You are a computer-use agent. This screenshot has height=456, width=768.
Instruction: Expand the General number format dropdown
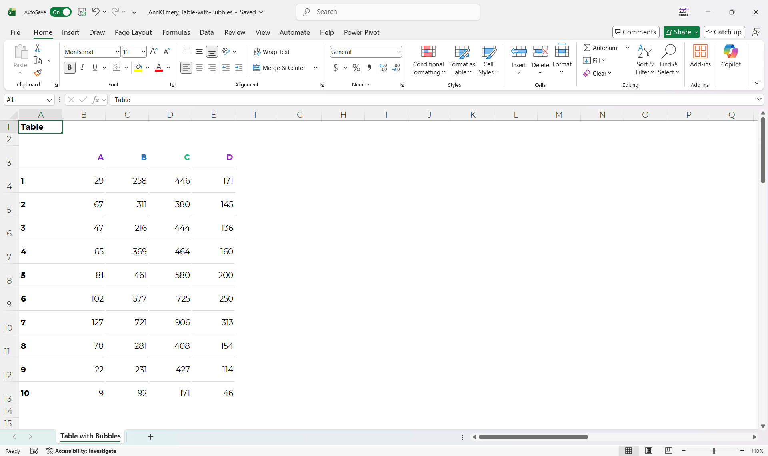(x=399, y=52)
